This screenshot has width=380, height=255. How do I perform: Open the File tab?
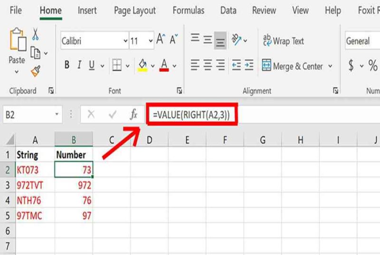coord(16,10)
